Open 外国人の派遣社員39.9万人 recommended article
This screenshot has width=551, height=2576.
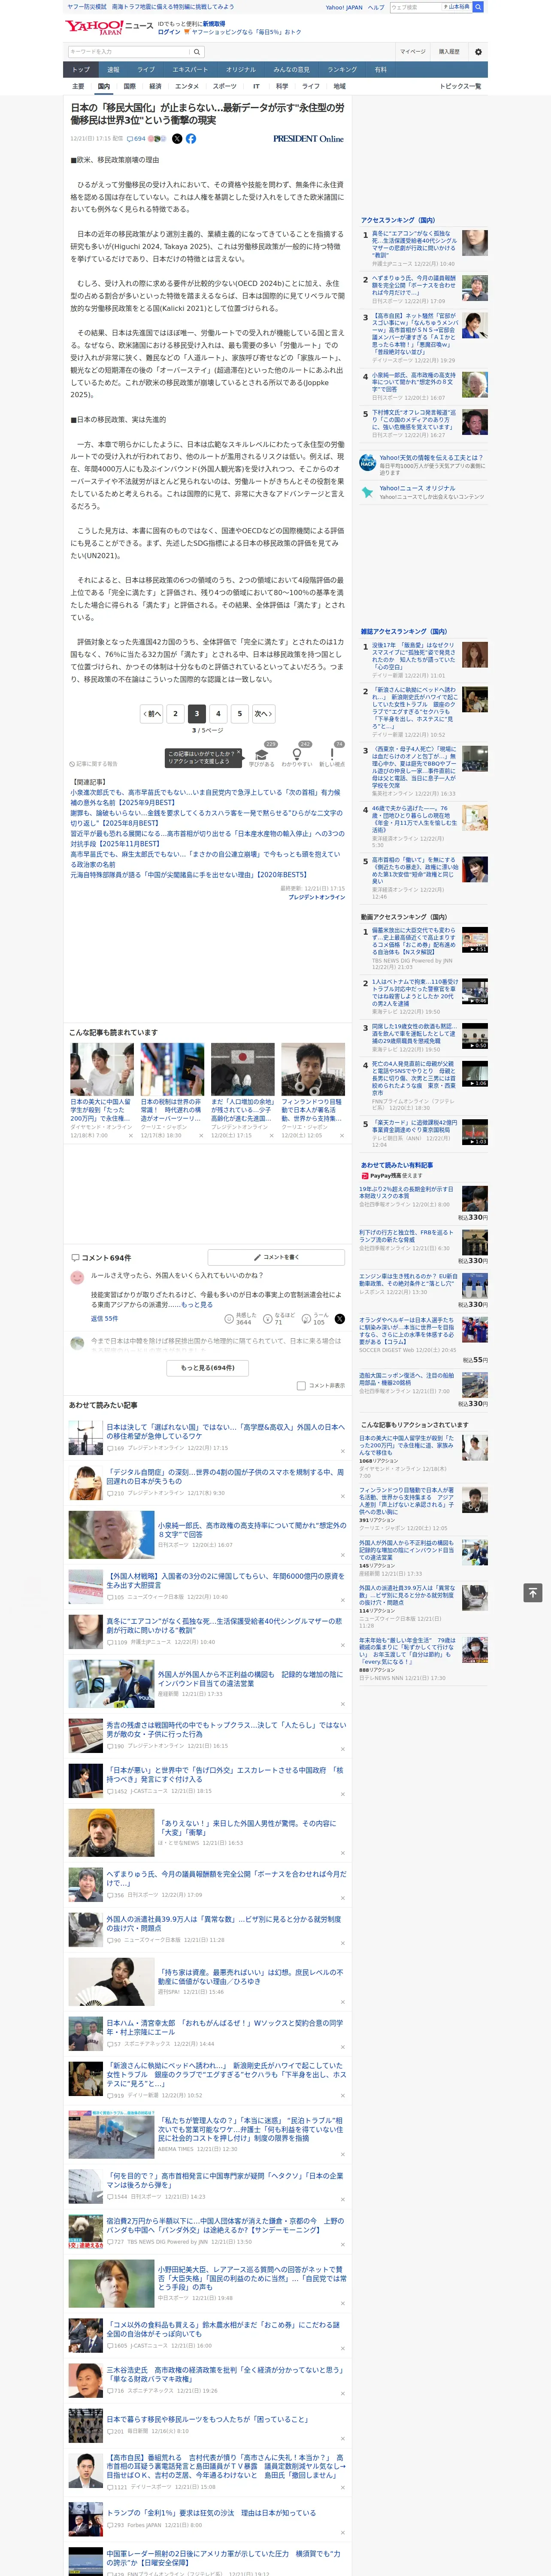tap(225, 1923)
